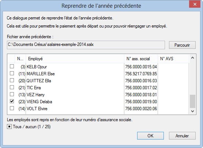Click the list scrollbar thumb
Image resolution: width=203 pixels, height=148 pixels.
pyautogui.click(x=192, y=101)
